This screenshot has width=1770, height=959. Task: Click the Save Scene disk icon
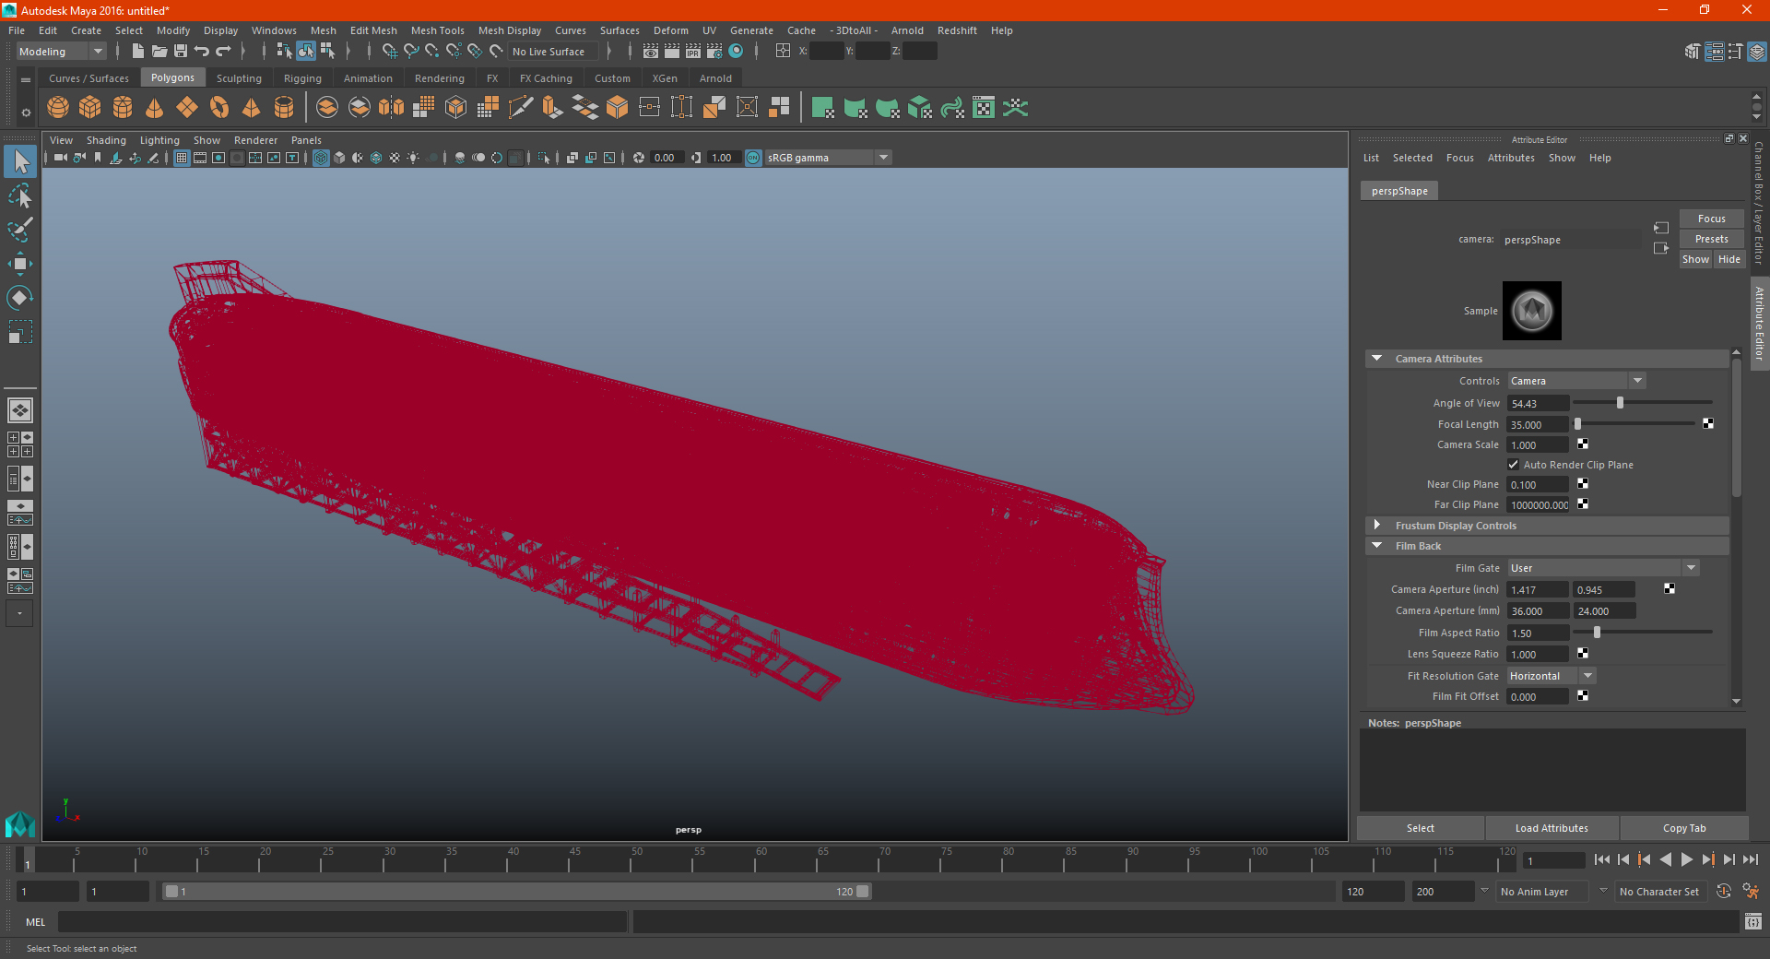point(181,52)
